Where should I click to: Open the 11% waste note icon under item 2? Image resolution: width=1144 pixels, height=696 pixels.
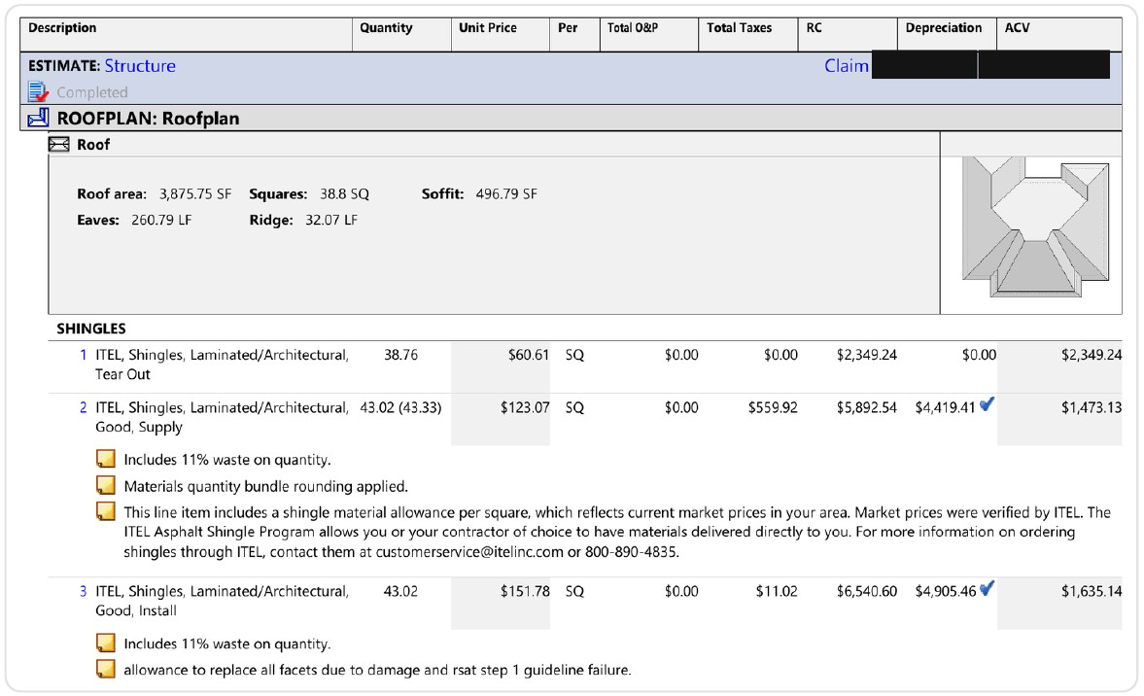coord(106,459)
